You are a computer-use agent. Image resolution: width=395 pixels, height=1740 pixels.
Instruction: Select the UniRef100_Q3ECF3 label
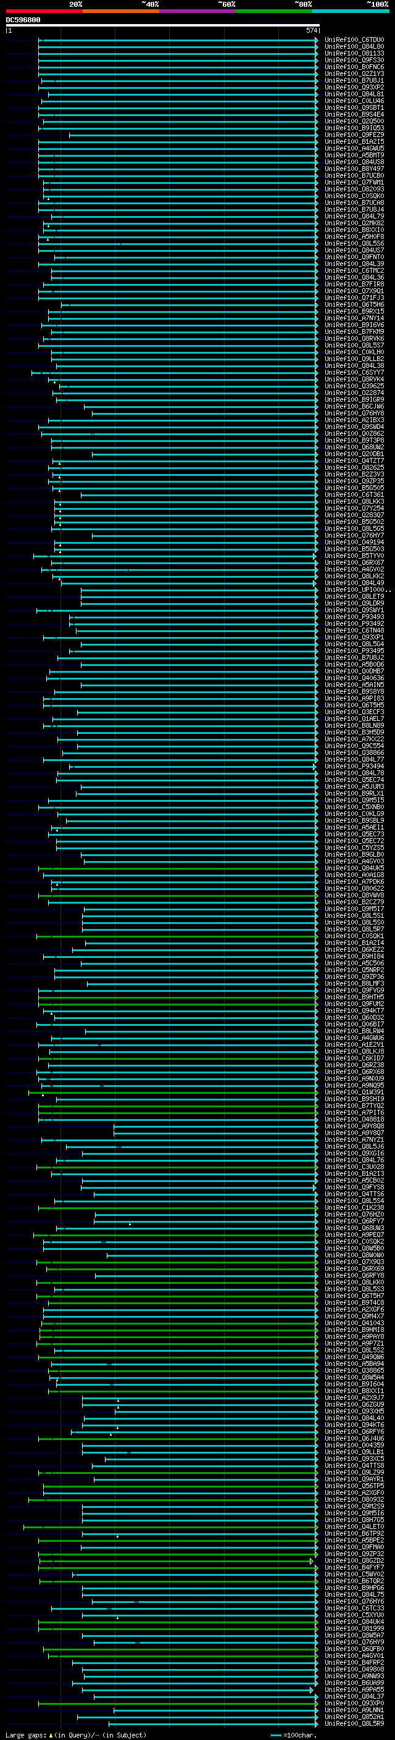pyautogui.click(x=354, y=712)
